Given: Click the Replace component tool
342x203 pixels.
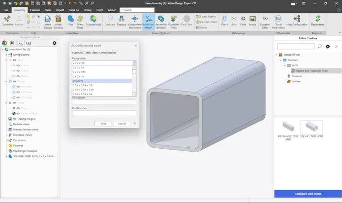Looking at the screenshot, I should tap(122, 21).
